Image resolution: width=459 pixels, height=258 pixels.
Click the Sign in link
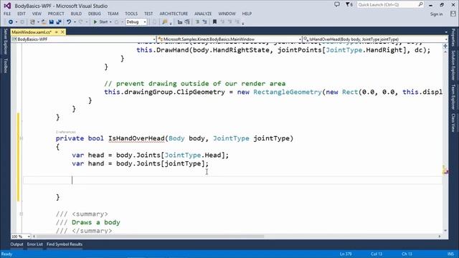[x=436, y=14]
